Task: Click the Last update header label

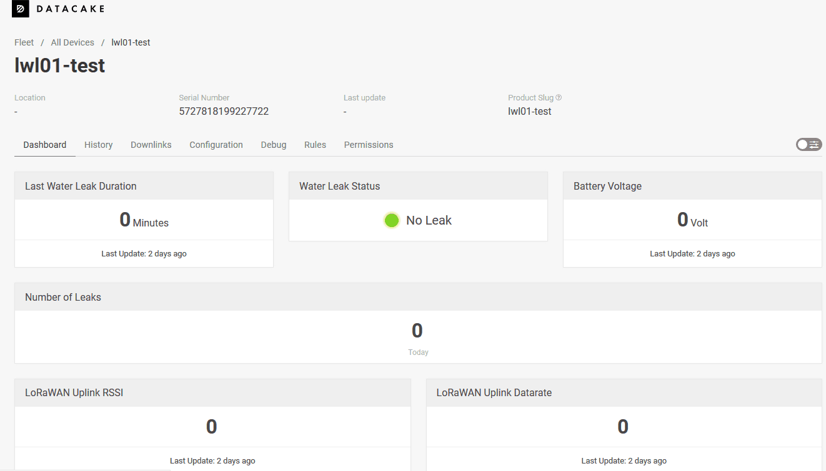Action: 364,97
